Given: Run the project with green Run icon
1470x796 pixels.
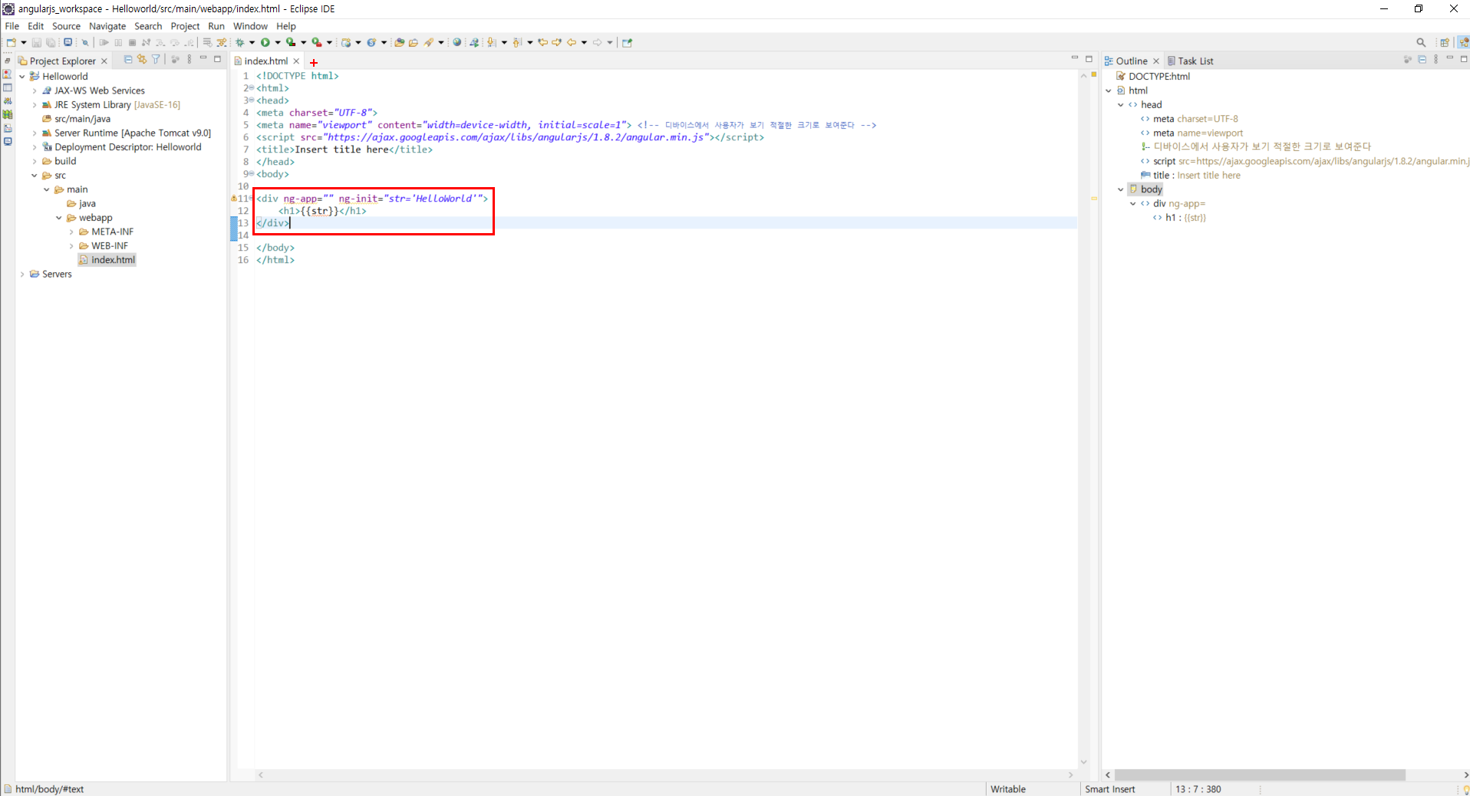Looking at the screenshot, I should click(265, 43).
